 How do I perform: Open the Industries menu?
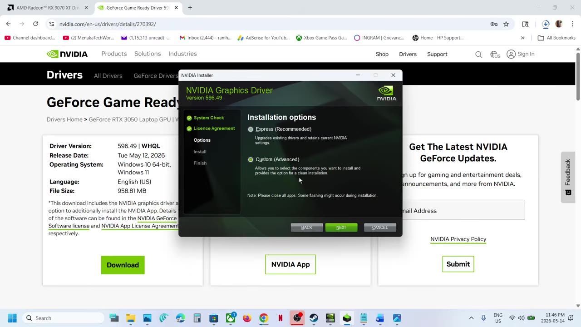[182, 54]
